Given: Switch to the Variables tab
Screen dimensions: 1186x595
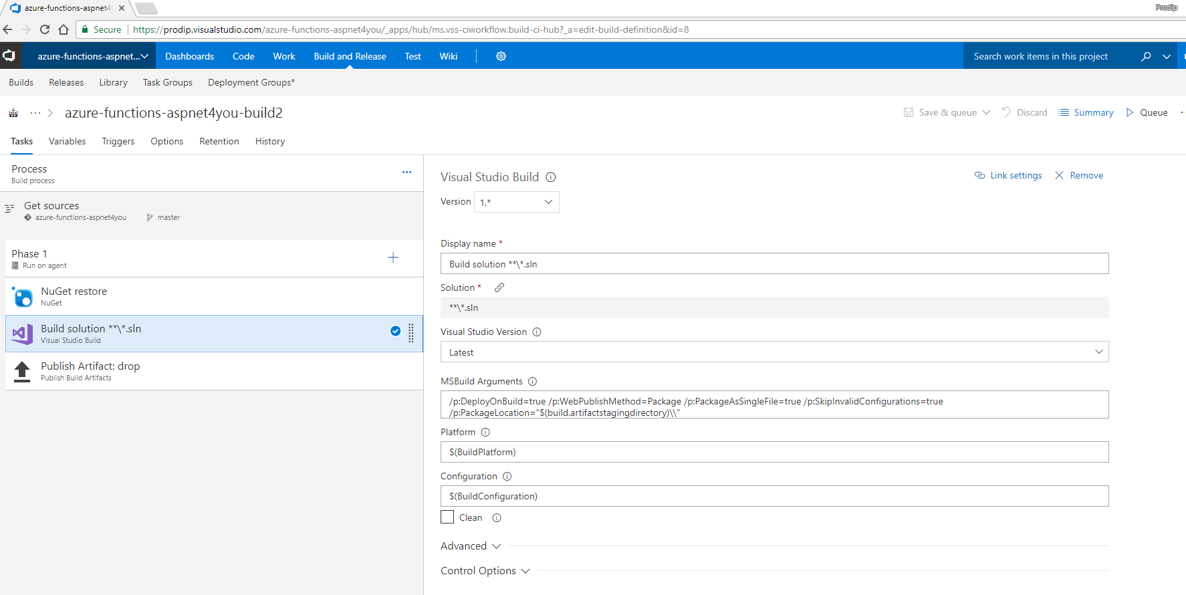Looking at the screenshot, I should [x=67, y=141].
